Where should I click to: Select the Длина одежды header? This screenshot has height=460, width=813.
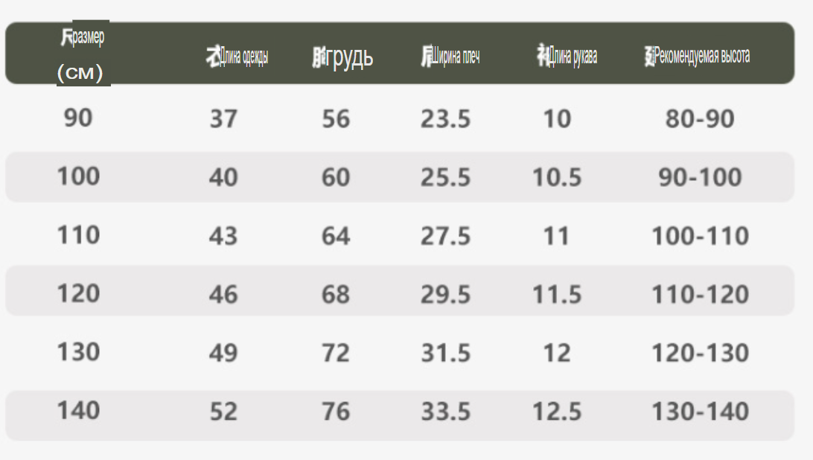tap(237, 56)
